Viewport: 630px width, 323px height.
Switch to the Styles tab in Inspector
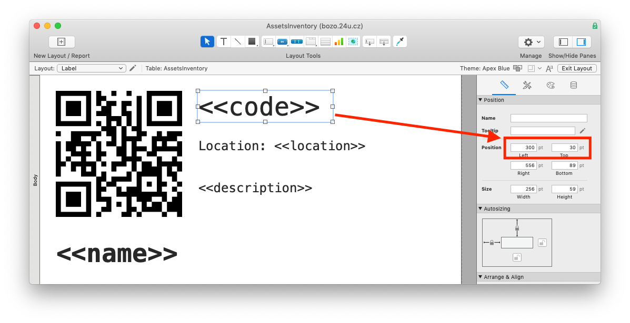(527, 85)
